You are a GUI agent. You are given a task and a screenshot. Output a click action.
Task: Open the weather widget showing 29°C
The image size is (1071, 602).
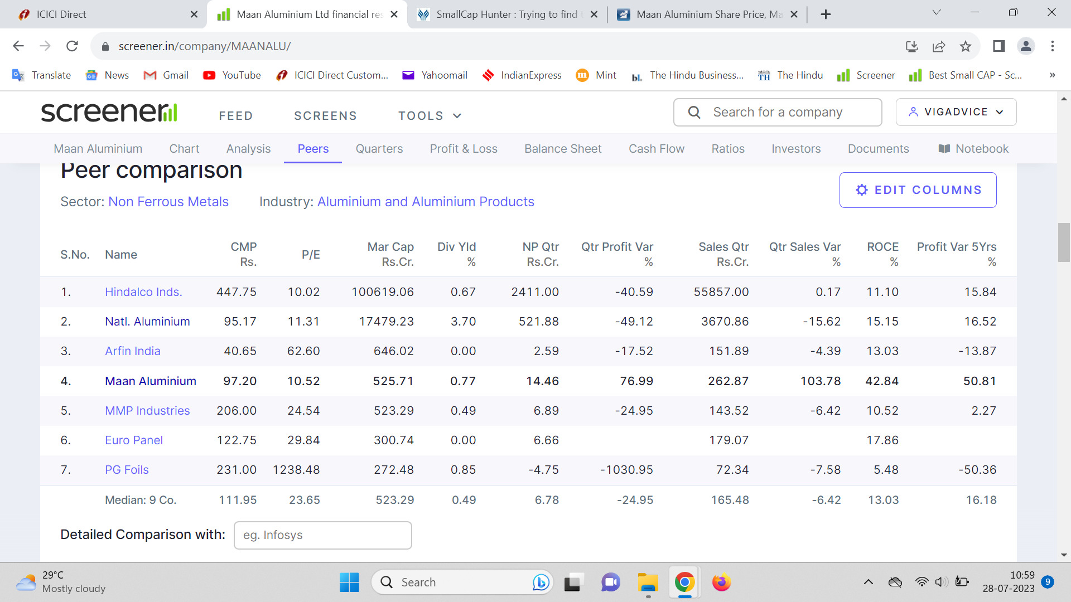60,582
